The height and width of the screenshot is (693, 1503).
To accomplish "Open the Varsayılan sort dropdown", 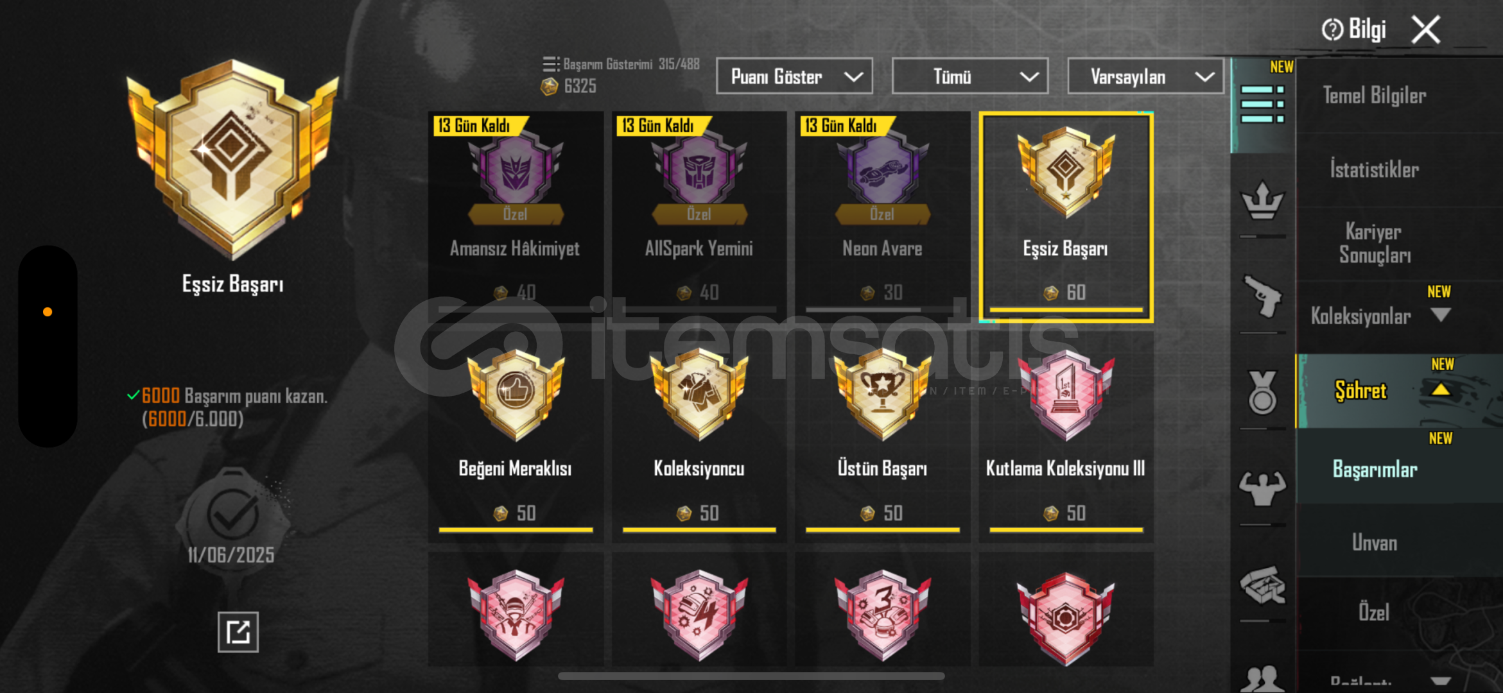I will point(1145,77).
